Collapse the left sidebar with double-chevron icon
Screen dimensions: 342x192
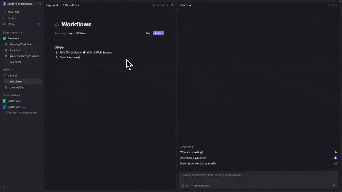[40, 4]
